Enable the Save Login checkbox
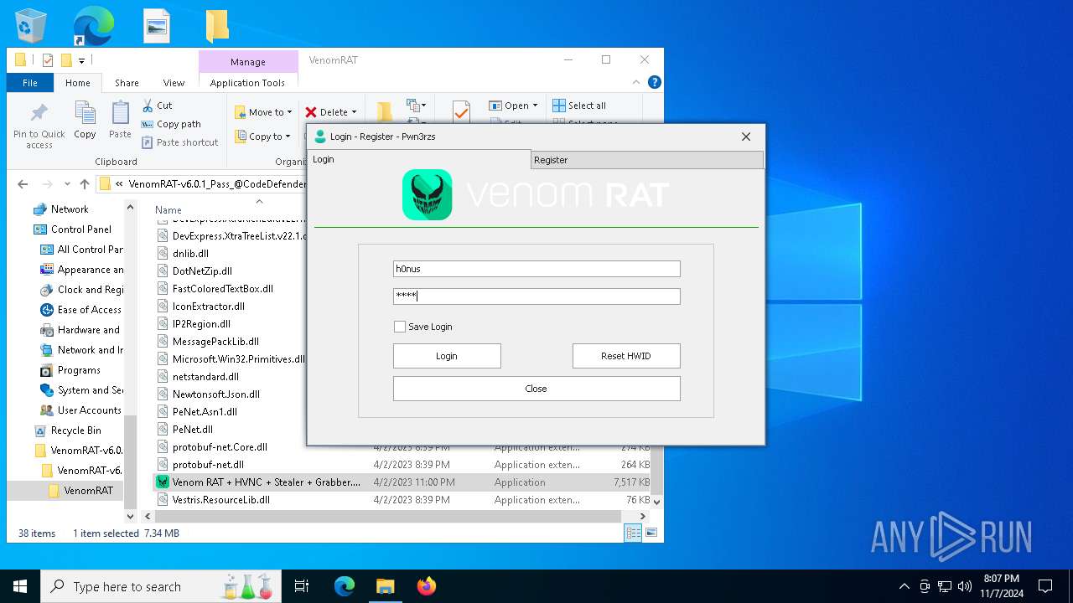 [400, 327]
